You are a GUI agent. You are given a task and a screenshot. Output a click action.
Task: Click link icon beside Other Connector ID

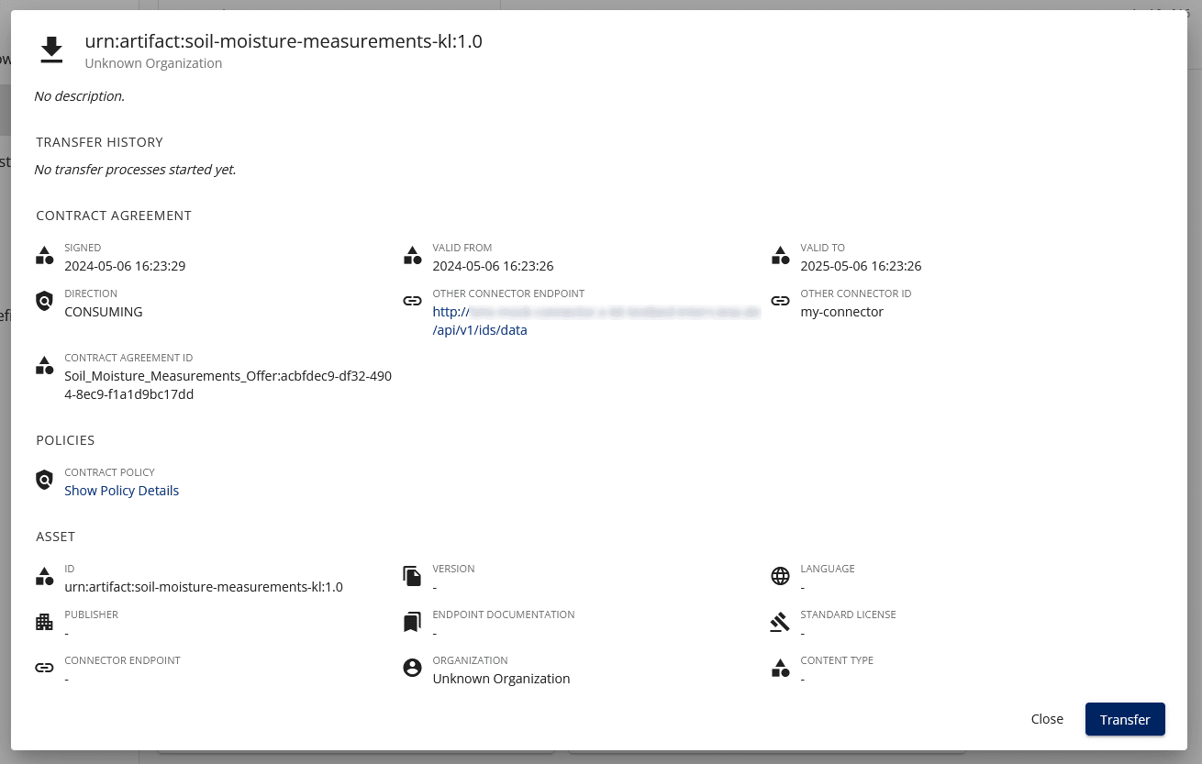[780, 301]
